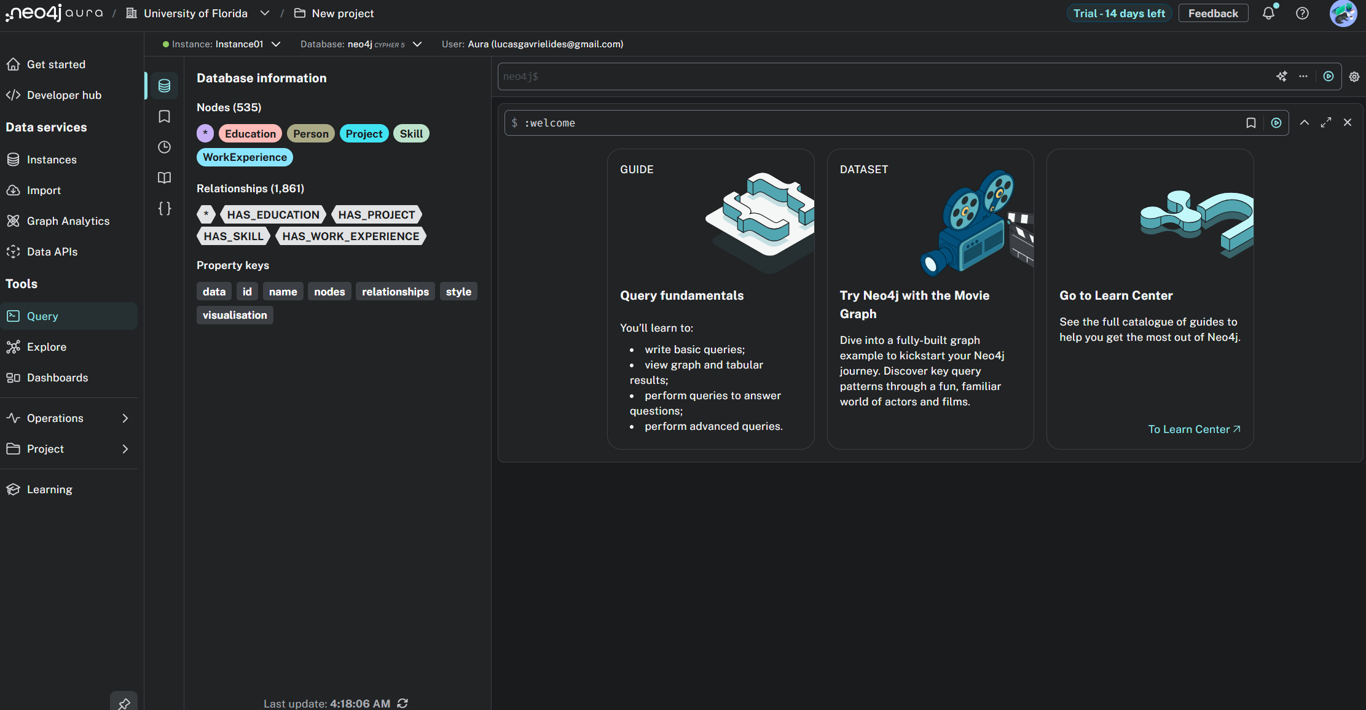This screenshot has height=710, width=1366.
Task: Expand :welcome frame to fullscreen
Action: tap(1326, 122)
